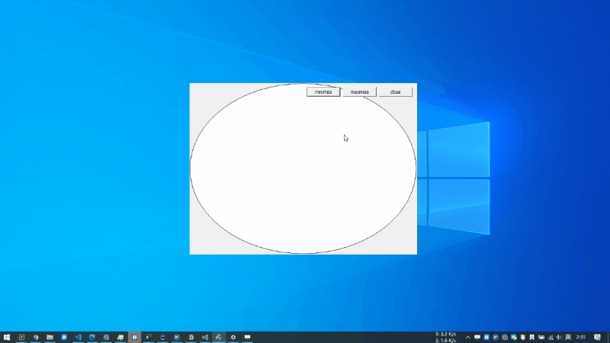Click the minimize button in the app window
The height and width of the screenshot is (343, 610).
click(x=323, y=92)
